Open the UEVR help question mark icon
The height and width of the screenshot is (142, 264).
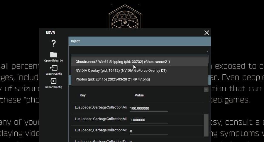click(x=53, y=44)
